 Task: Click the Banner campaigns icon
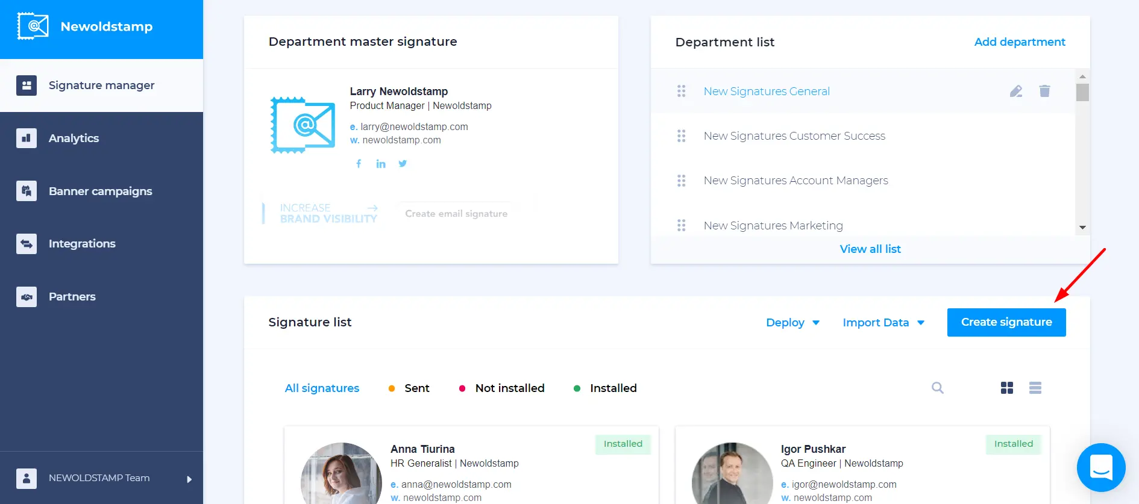(27, 191)
